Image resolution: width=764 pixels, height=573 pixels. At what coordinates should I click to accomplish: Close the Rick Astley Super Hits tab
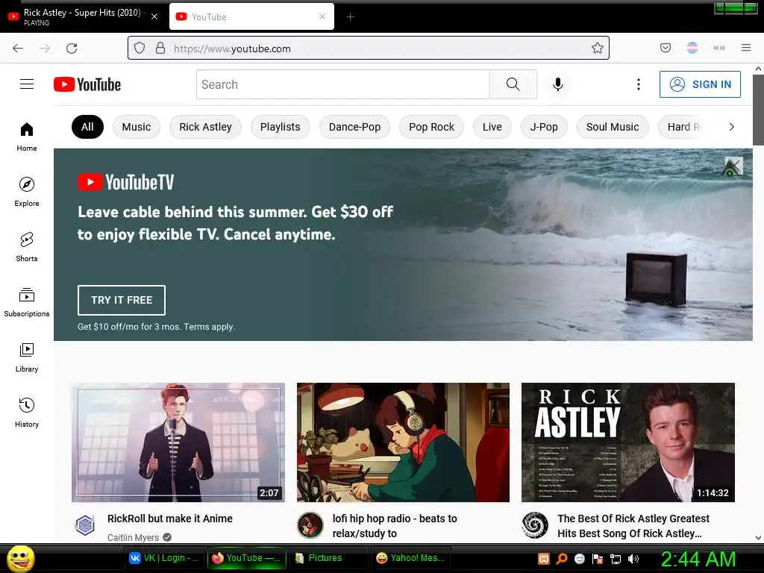coord(154,16)
